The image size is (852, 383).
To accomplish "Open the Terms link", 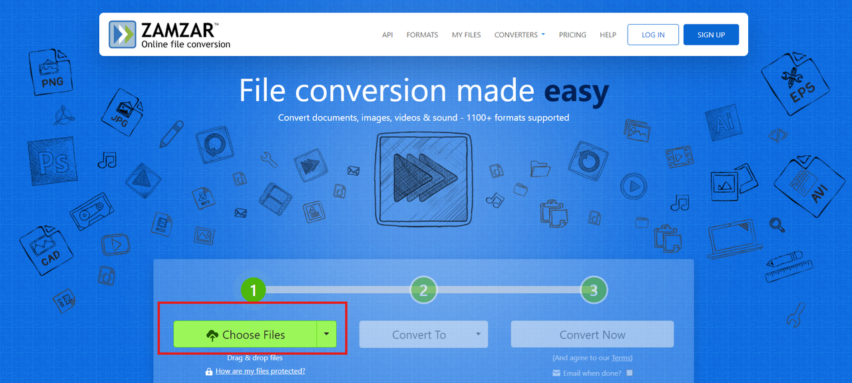I will tap(621, 358).
